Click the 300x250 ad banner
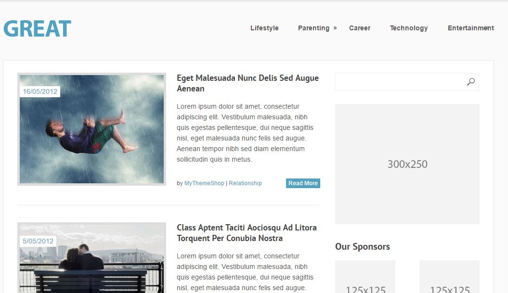The width and height of the screenshot is (508, 293). 407,164
